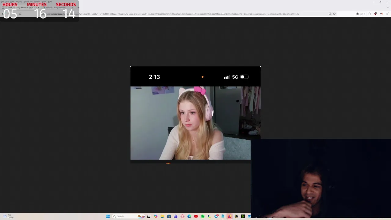Click the red megaphone extension icon
391x220 pixels.
pyautogui.click(x=381, y=14)
